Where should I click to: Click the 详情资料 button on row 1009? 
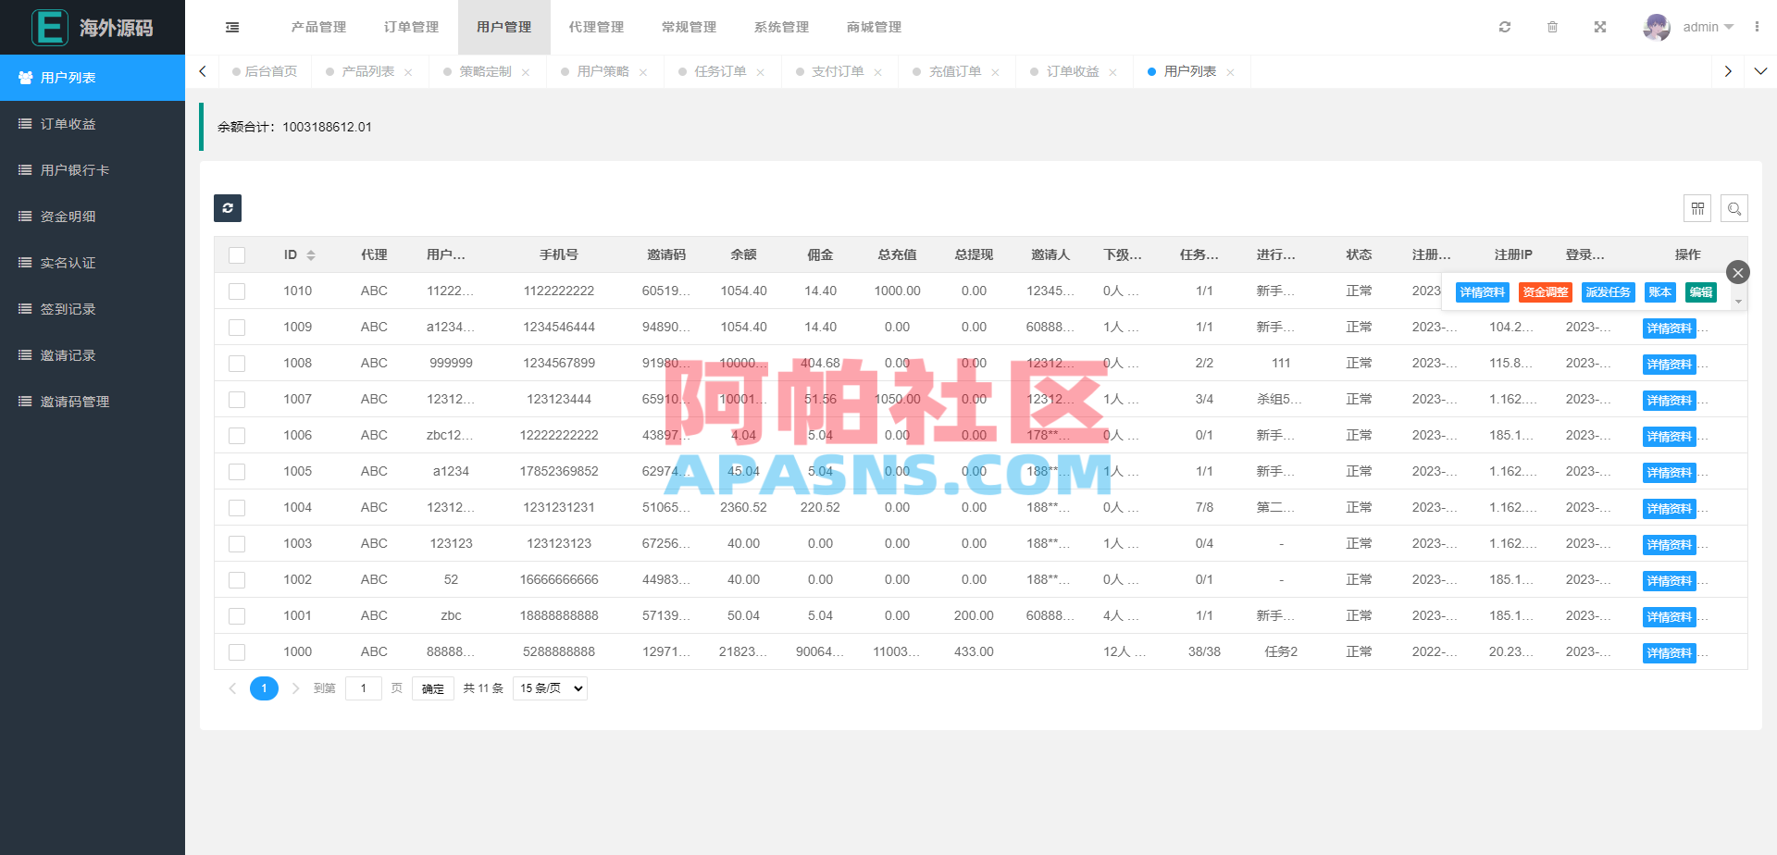click(1669, 328)
